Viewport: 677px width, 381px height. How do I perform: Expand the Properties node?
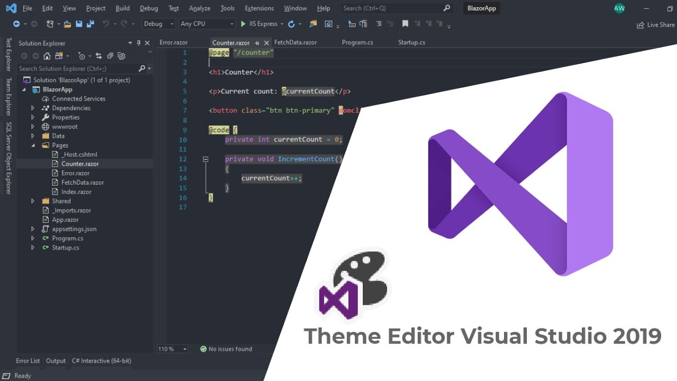point(33,117)
